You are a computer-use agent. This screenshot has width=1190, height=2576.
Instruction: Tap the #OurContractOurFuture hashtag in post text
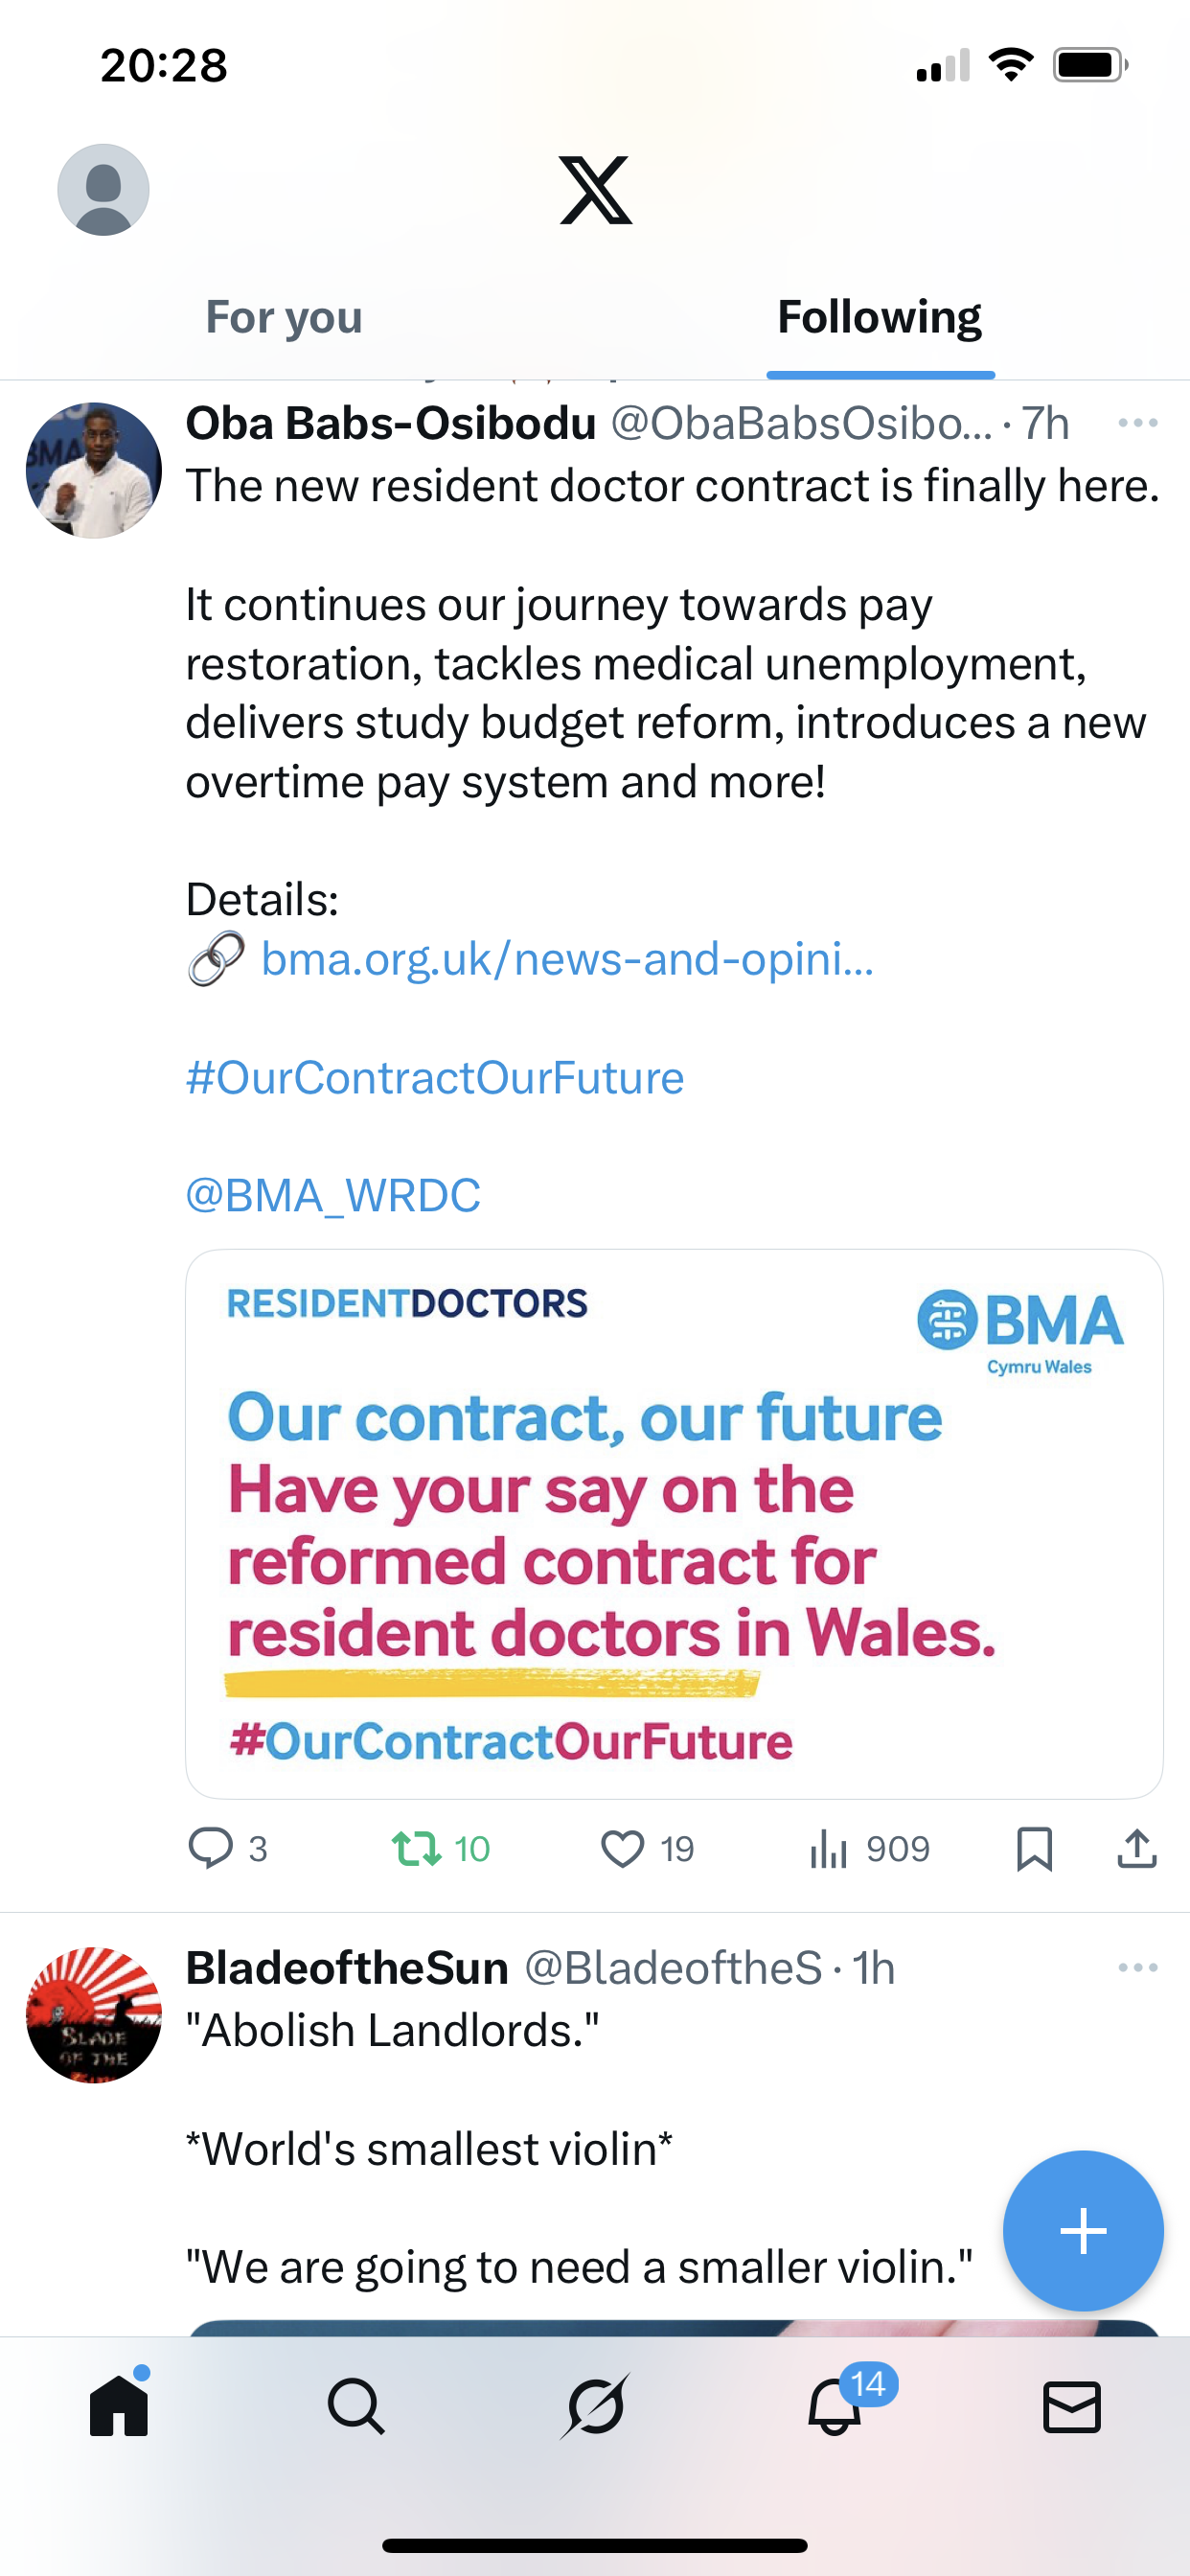click(435, 1078)
